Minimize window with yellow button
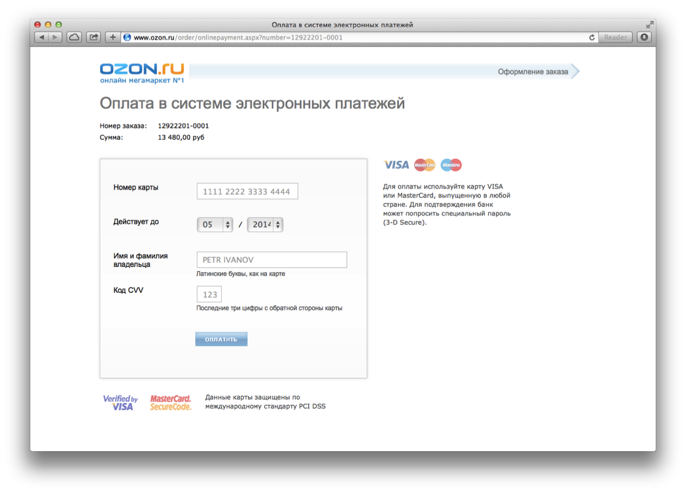The height and width of the screenshot is (493, 686). point(48,25)
